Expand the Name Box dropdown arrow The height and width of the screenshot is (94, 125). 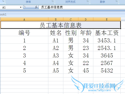[21, 7]
